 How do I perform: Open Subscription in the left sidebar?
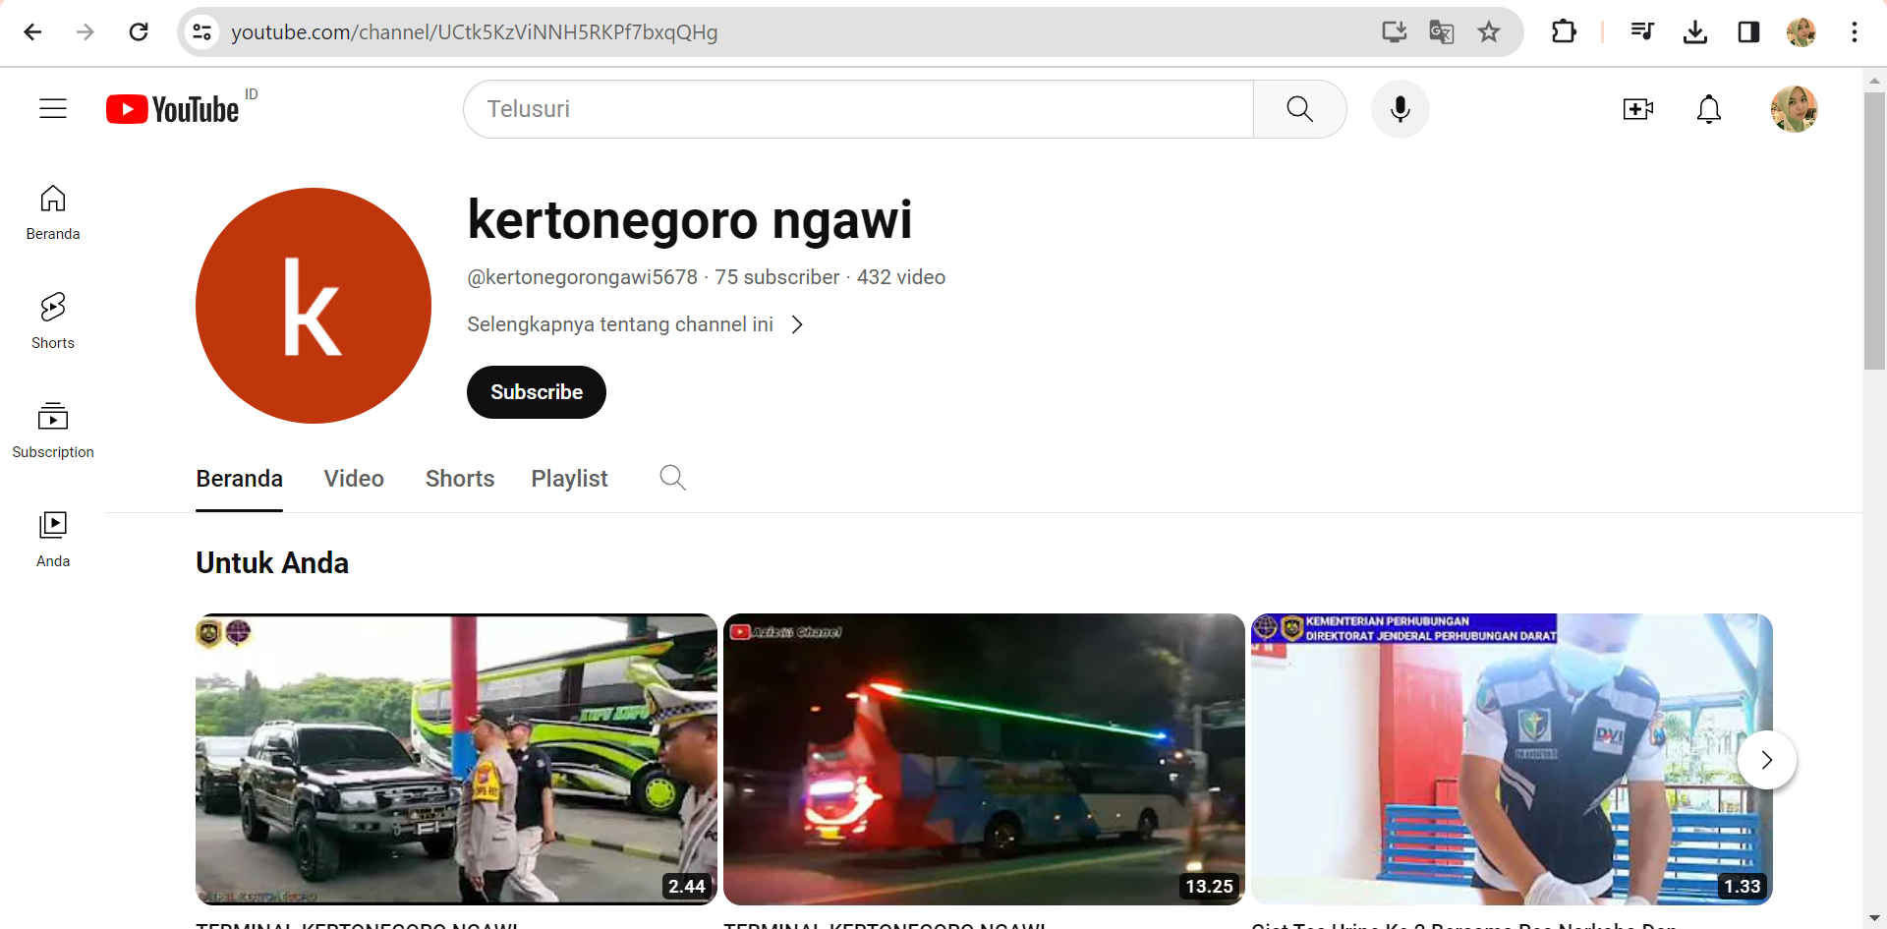(53, 430)
